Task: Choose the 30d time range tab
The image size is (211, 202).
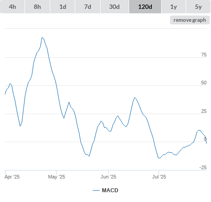Action: click(x=114, y=7)
